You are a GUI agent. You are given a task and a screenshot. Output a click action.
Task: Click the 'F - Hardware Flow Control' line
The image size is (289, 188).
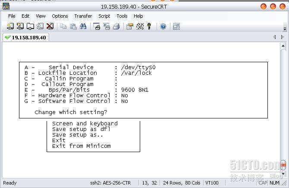76,96
